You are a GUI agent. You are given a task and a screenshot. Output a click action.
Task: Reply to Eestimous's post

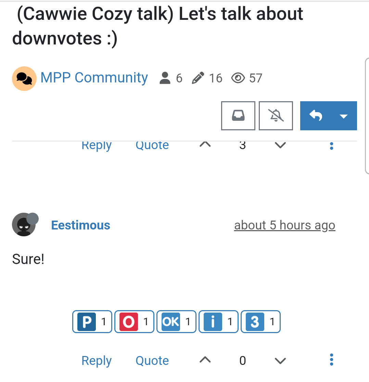click(x=97, y=360)
